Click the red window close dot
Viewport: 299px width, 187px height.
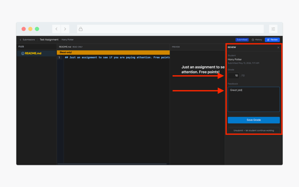[24, 29]
